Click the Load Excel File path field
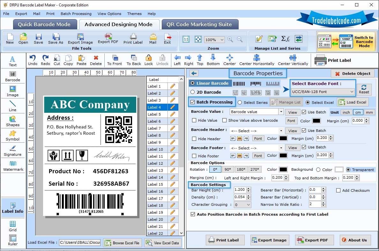Screen dimensions: 379x251 (x=80, y=242)
